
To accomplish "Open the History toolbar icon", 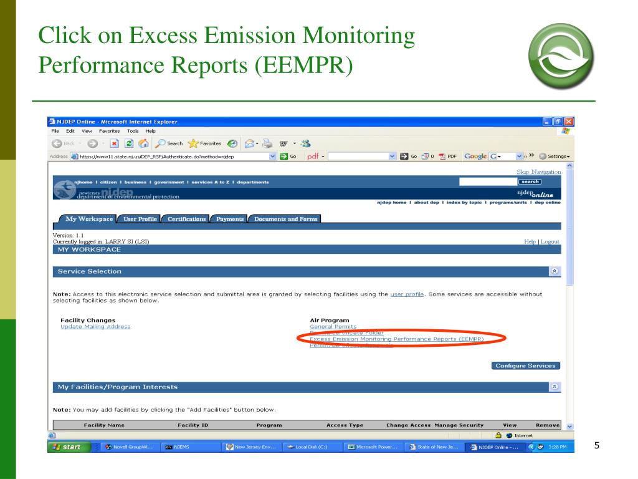I will 232,143.
